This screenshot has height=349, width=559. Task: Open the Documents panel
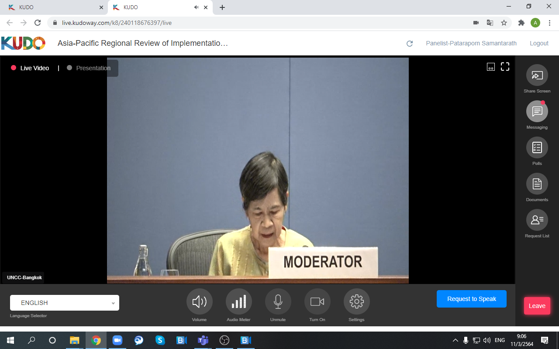click(537, 184)
